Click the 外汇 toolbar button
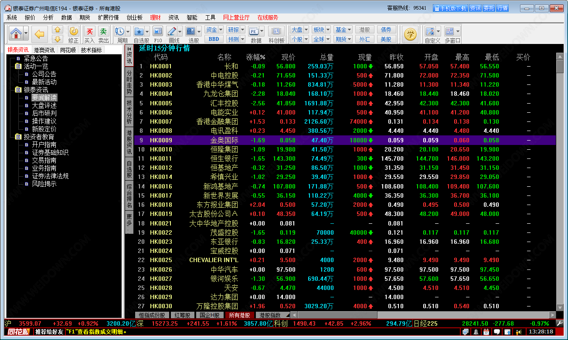Image resolution: width=568 pixels, height=340 pixels. point(365,39)
